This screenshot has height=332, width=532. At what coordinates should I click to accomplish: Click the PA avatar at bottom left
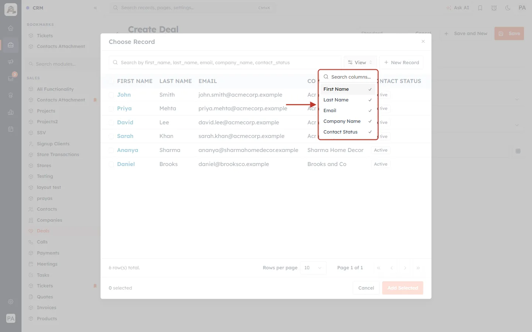[11, 318]
